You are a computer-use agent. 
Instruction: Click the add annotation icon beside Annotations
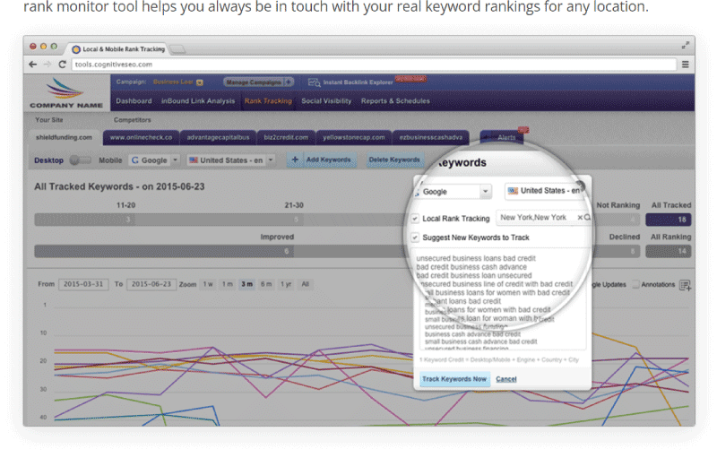pos(685,285)
